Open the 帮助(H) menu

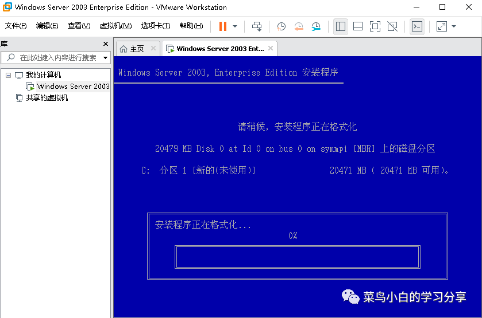tap(191, 26)
